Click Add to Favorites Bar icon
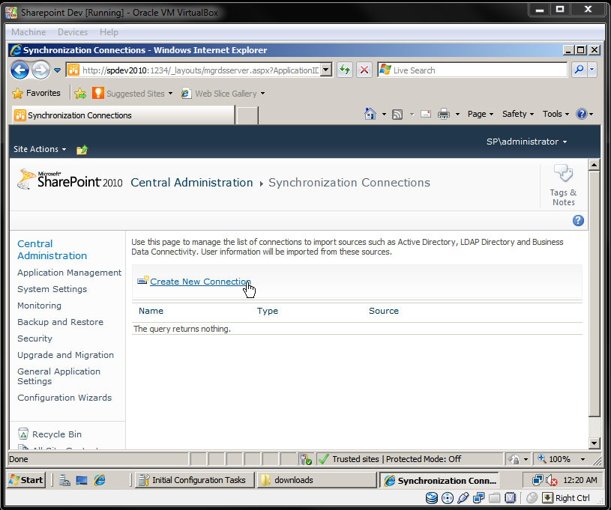 pyautogui.click(x=80, y=94)
